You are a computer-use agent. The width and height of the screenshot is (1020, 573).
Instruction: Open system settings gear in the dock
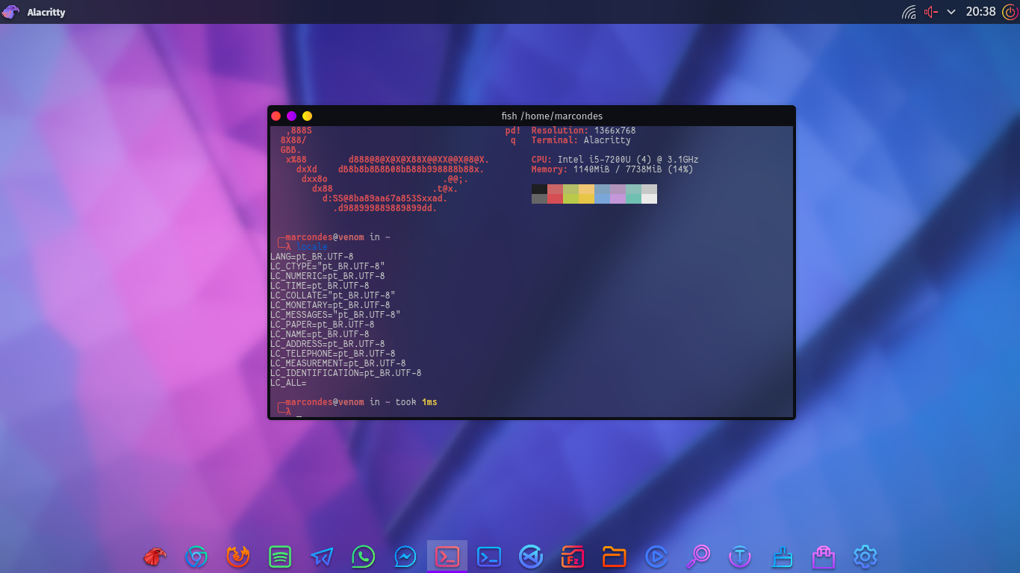[865, 556]
